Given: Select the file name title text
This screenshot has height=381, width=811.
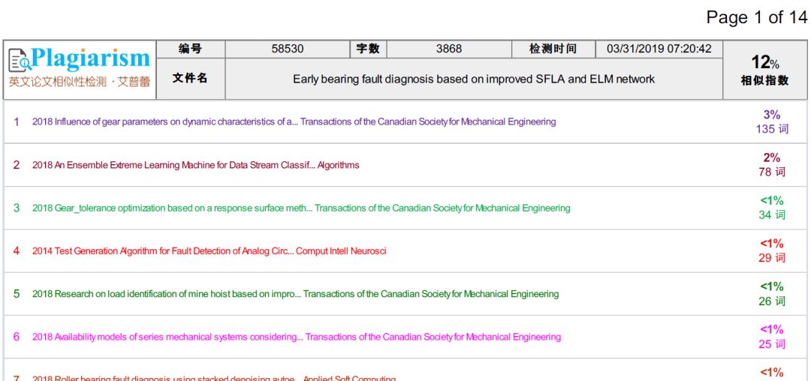Looking at the screenshot, I should (473, 79).
